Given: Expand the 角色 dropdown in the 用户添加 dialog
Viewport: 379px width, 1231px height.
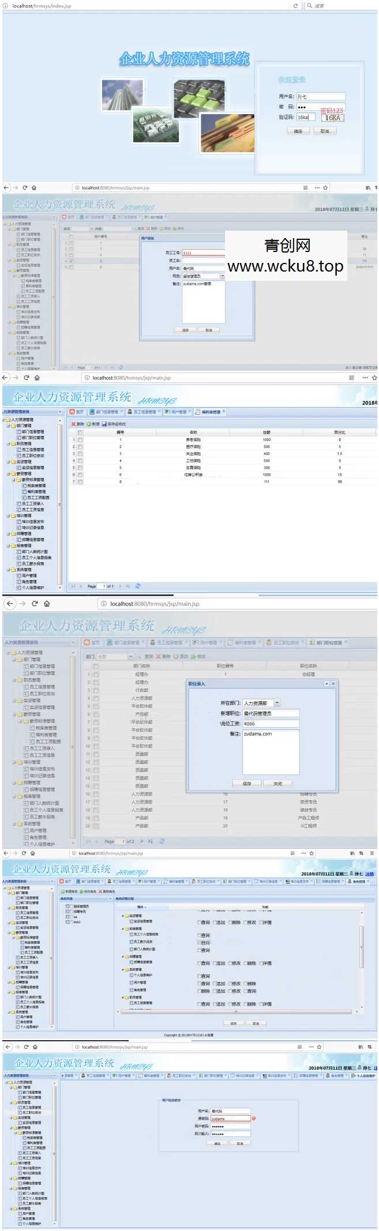Looking at the screenshot, I should pos(222,276).
